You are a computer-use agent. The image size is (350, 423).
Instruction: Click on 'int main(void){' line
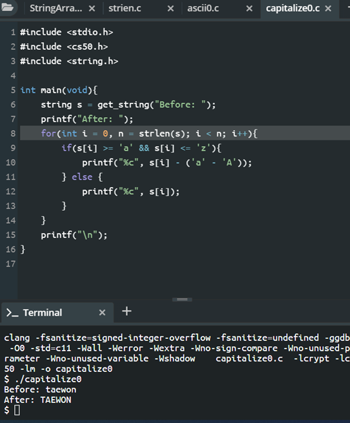point(59,90)
